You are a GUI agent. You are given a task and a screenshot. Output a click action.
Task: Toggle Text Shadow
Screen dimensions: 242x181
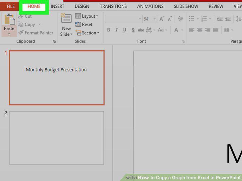click(133, 30)
